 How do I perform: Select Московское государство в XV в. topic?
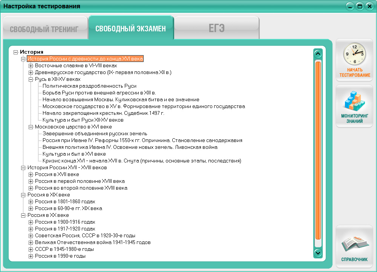click(x=144, y=106)
